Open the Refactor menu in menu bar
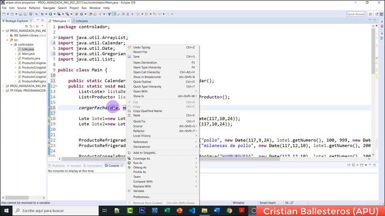The height and width of the screenshot is (216, 385). point(34,8)
